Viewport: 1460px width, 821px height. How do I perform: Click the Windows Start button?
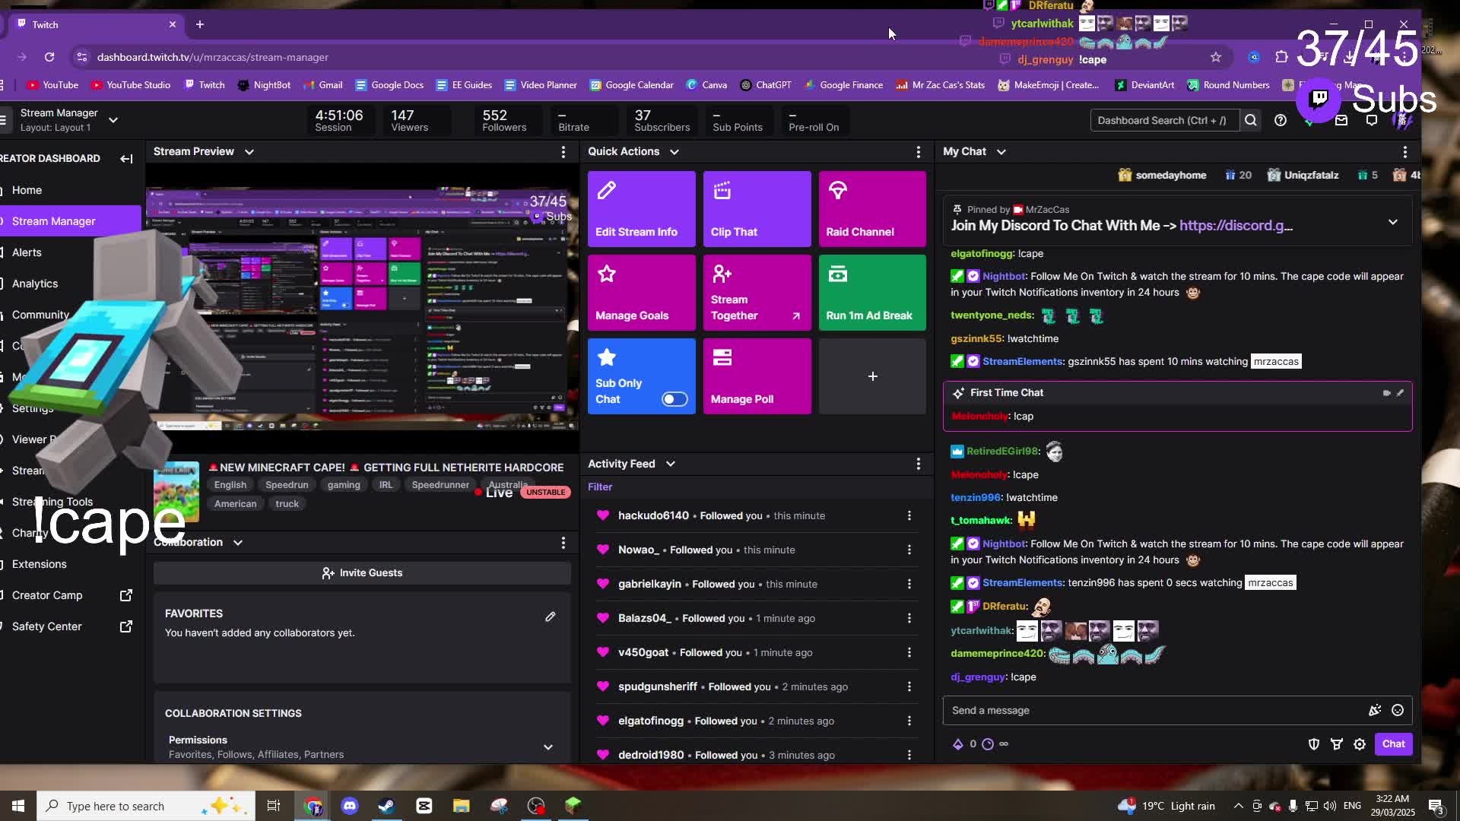tap(18, 806)
